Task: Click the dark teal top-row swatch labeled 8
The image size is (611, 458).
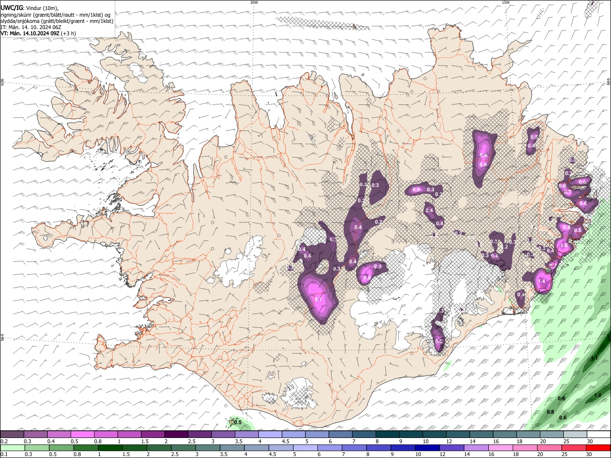Action: click(388, 435)
